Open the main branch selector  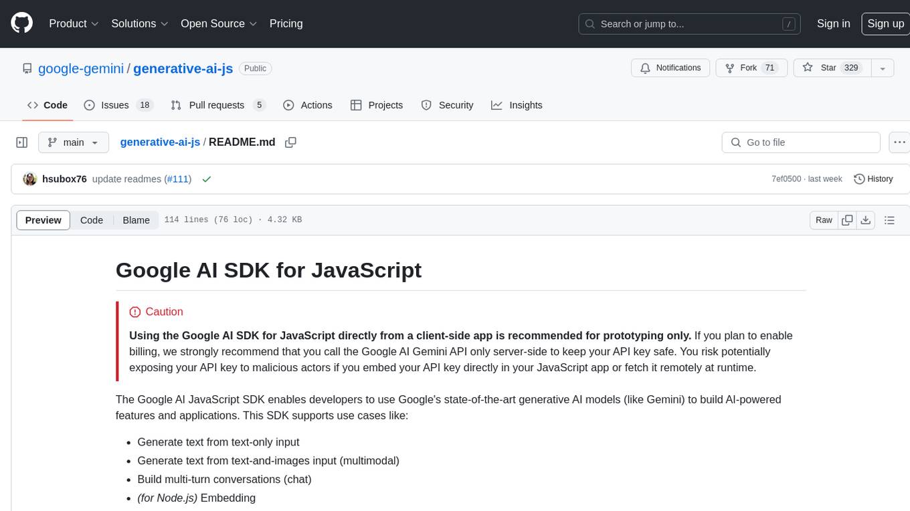[73, 142]
